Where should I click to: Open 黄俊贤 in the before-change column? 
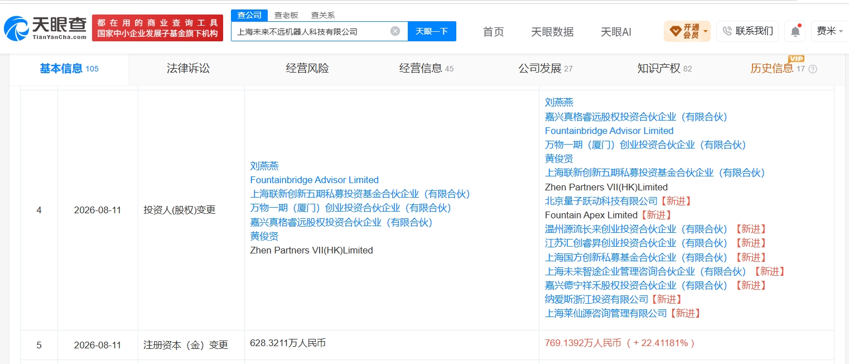pyautogui.click(x=264, y=236)
